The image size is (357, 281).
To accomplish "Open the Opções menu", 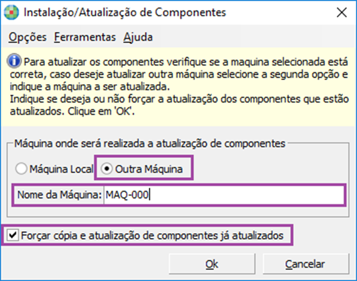I will tap(27, 37).
